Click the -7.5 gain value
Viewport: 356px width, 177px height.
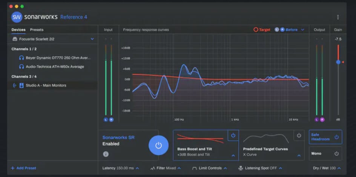point(338,39)
